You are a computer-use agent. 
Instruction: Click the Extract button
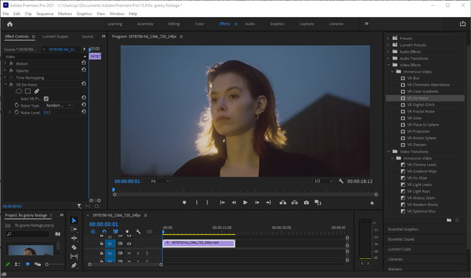294,203
